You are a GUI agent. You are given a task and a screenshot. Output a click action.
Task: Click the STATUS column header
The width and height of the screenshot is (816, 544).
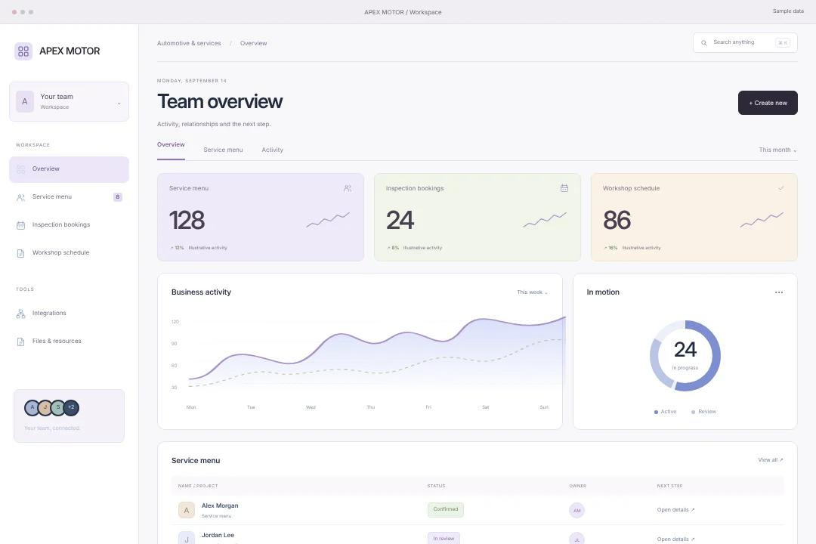point(436,487)
